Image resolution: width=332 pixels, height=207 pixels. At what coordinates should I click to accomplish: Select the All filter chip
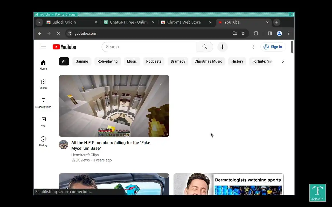(x=64, y=61)
